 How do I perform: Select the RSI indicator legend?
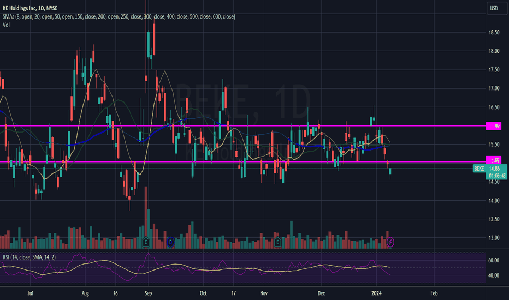29,257
